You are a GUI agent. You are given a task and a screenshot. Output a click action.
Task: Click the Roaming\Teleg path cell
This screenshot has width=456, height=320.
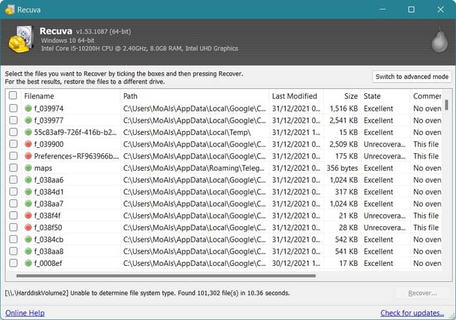pos(194,168)
